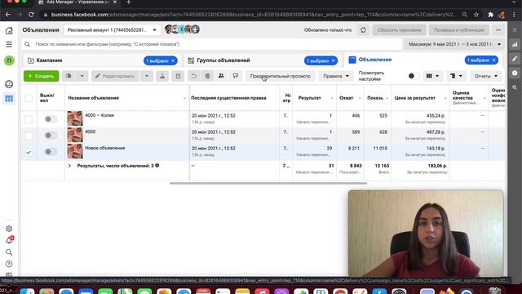Expand the results summary row chevron
This screenshot has width=522, height=294.
click(69, 166)
